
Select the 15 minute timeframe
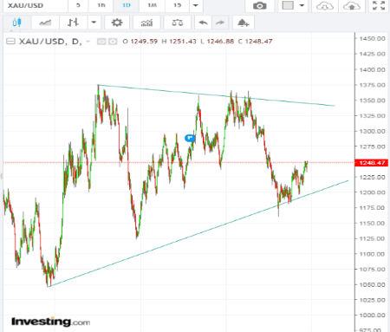tap(177, 5)
